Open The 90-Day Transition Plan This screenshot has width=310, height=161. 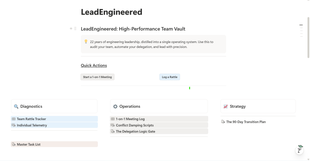[x=246, y=122]
